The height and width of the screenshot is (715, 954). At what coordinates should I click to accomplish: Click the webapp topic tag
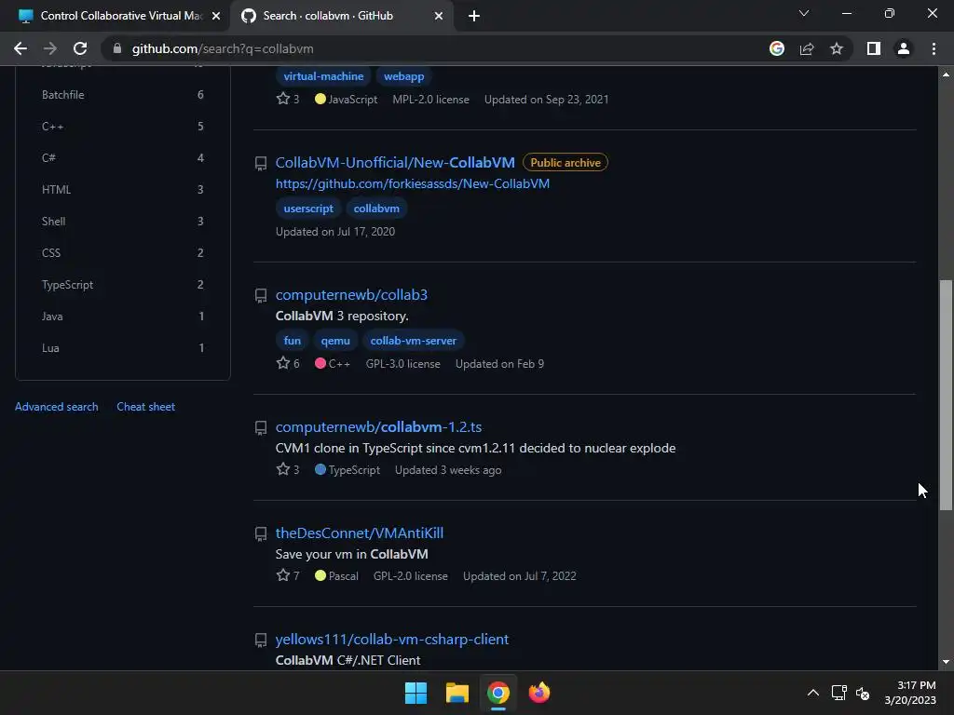pos(404,76)
